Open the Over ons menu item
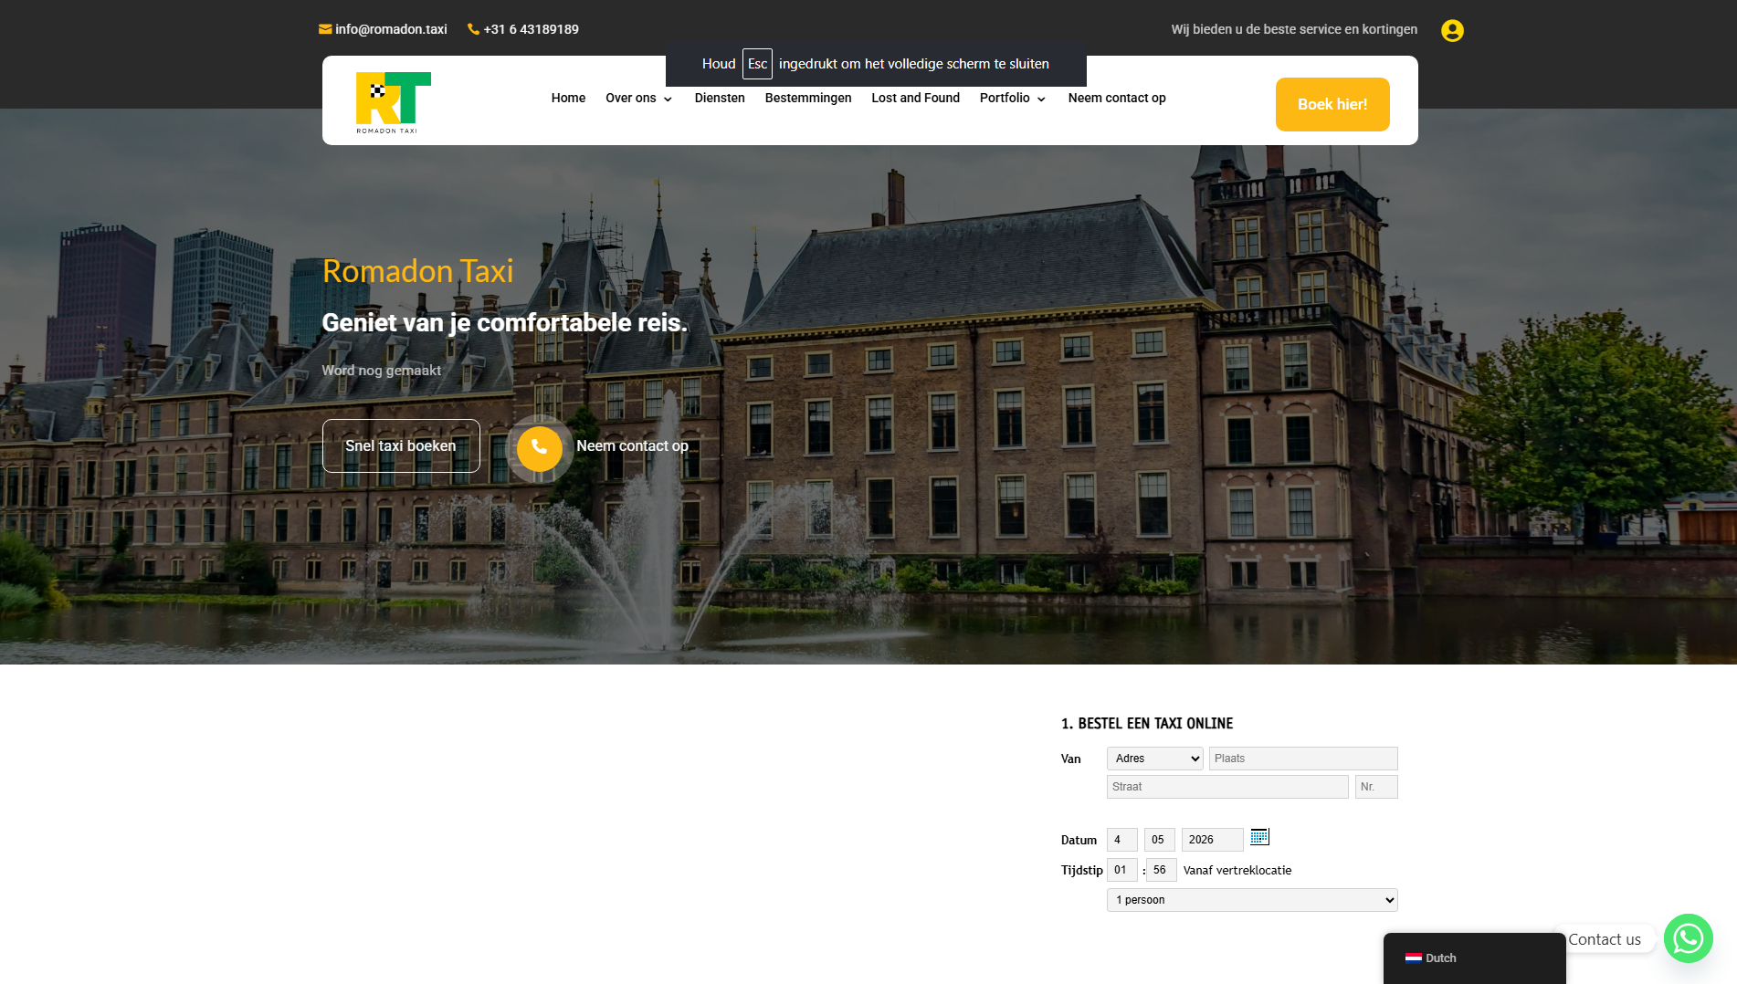 (x=631, y=98)
